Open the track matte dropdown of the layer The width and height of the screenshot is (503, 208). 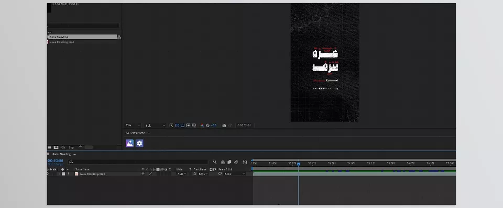pyautogui.click(x=203, y=174)
